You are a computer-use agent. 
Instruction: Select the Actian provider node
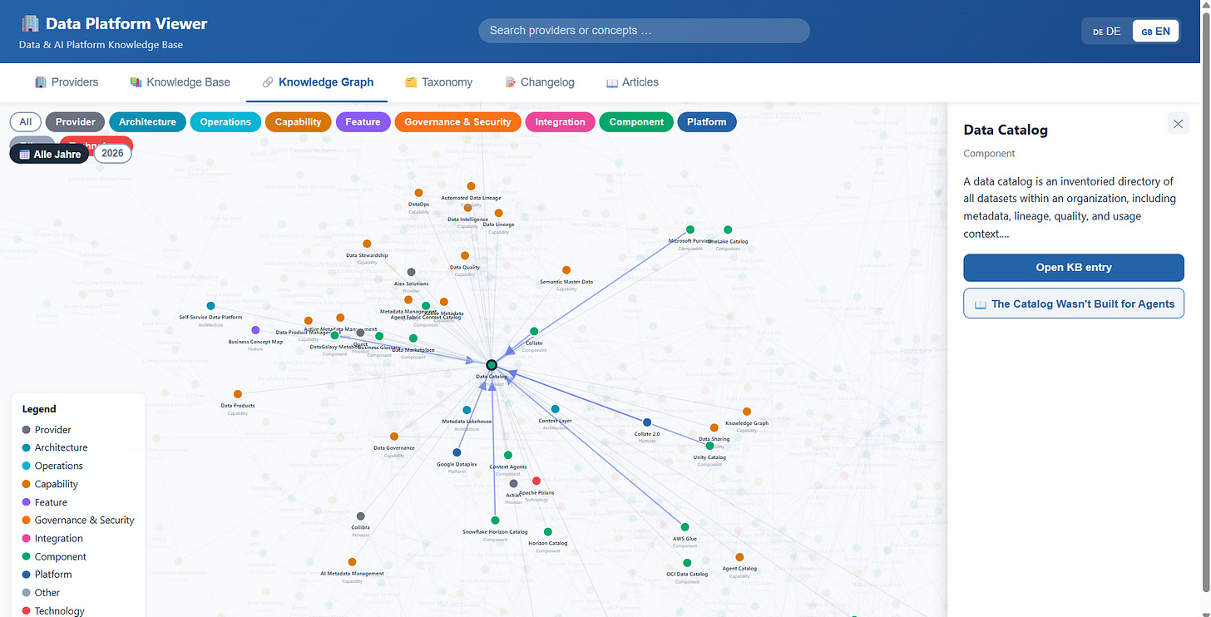513,483
